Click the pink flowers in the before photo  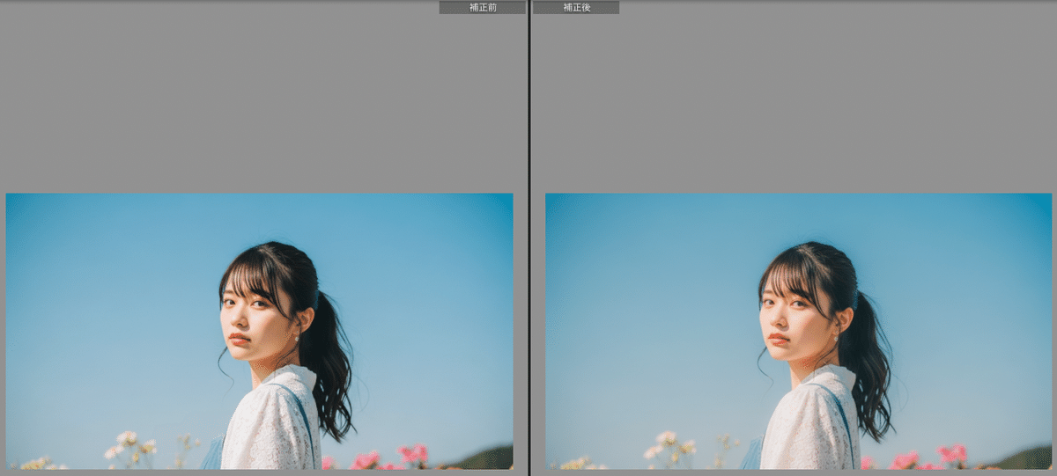click(x=411, y=455)
